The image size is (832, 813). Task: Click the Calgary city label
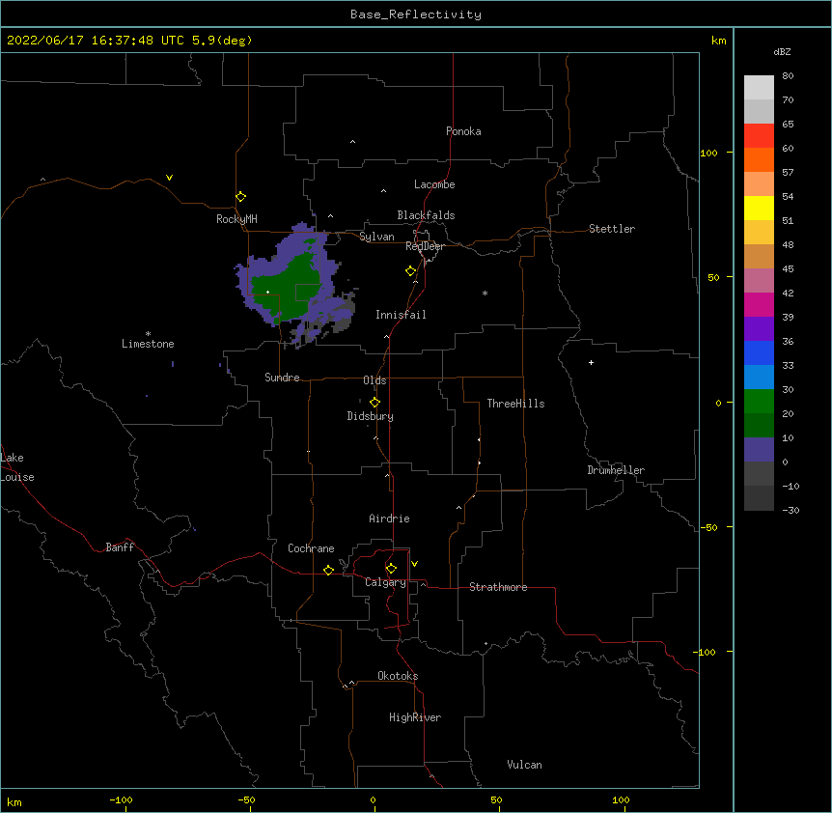pos(385,582)
